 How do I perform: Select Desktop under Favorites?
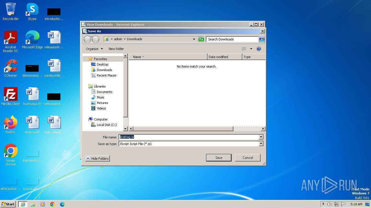point(102,64)
